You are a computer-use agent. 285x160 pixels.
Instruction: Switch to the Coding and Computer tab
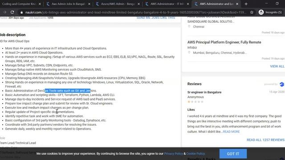(x=19, y=4)
